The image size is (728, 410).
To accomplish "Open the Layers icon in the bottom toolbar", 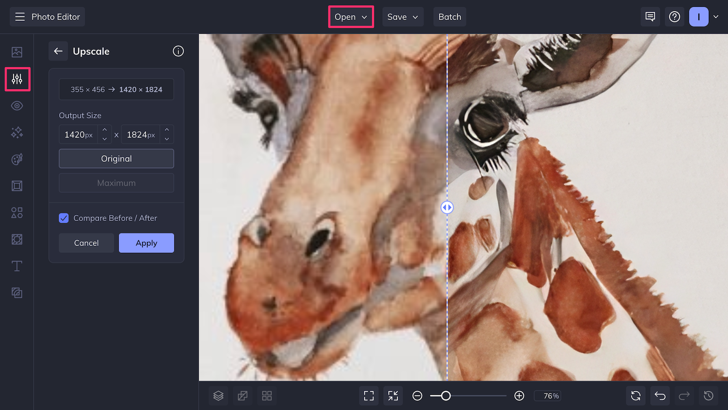I will [x=218, y=395].
